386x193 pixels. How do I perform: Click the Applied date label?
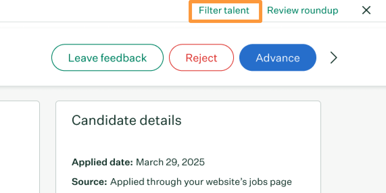coord(102,162)
